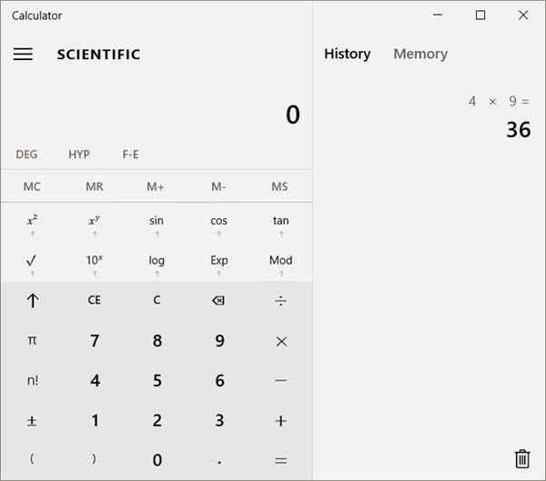Click the MS memory store button
The image size is (546, 481).
[279, 186]
